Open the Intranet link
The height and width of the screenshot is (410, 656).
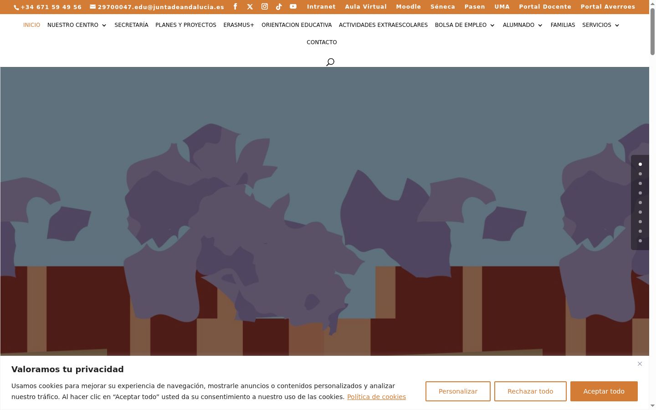(x=321, y=7)
